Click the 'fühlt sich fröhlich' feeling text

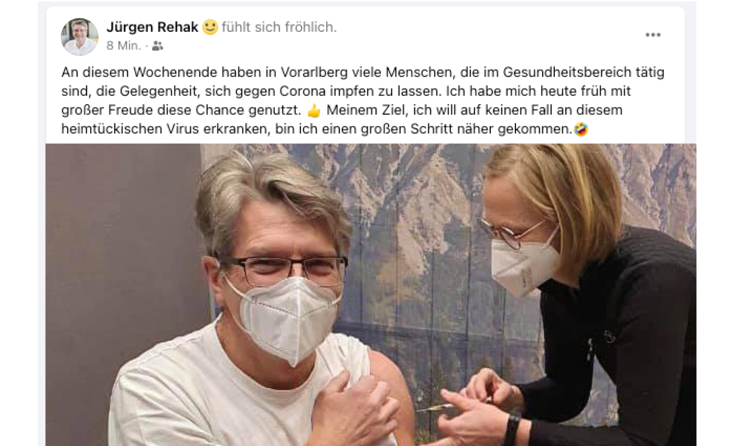tap(279, 27)
